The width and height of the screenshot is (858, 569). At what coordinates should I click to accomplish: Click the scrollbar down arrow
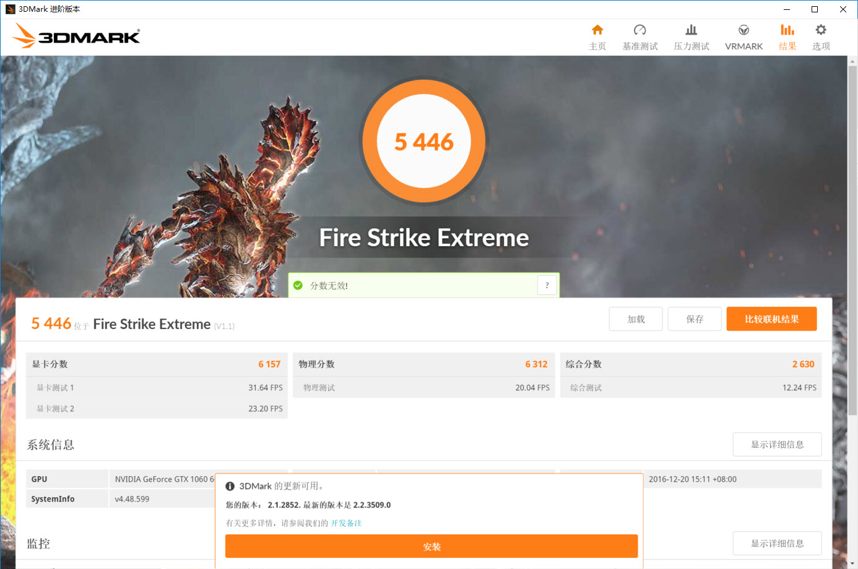pyautogui.click(x=852, y=563)
